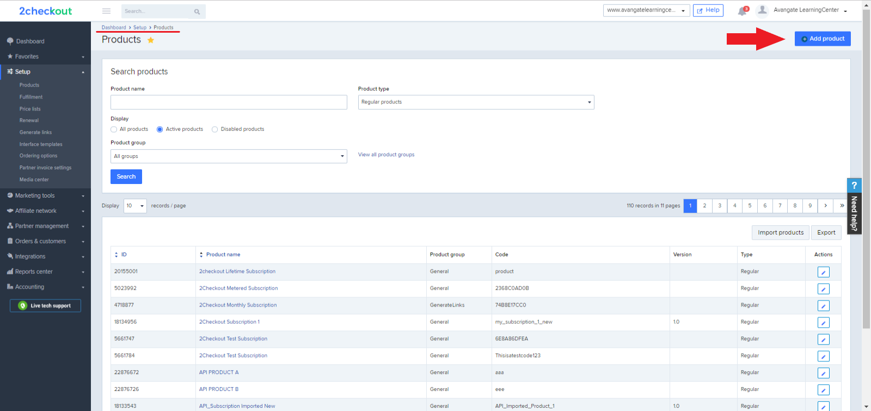Toggle the Products favorite star
This screenshot has height=411, width=871.
tap(151, 40)
